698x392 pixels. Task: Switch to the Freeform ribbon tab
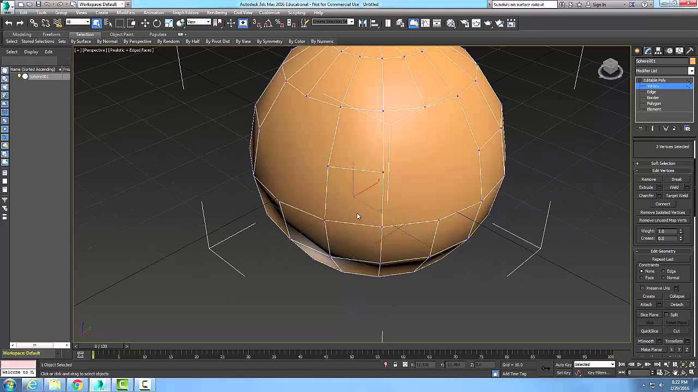point(51,34)
